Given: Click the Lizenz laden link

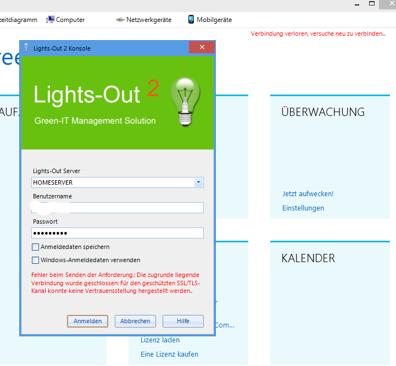Looking at the screenshot, I should (160, 340).
